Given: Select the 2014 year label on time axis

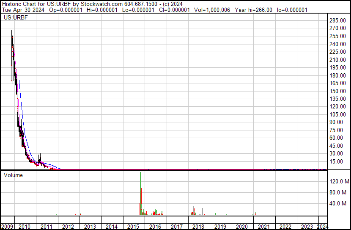Looking at the screenshot, I should 112,227.
